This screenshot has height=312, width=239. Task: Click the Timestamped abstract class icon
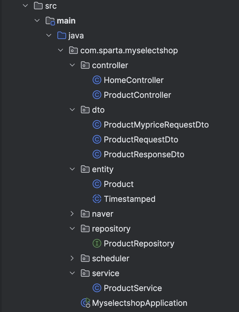click(x=97, y=199)
